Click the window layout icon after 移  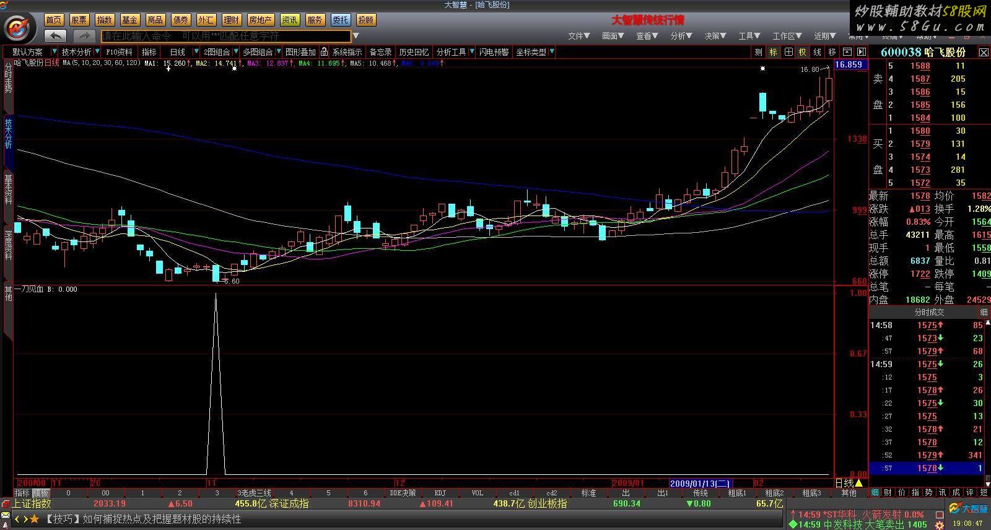(x=847, y=52)
